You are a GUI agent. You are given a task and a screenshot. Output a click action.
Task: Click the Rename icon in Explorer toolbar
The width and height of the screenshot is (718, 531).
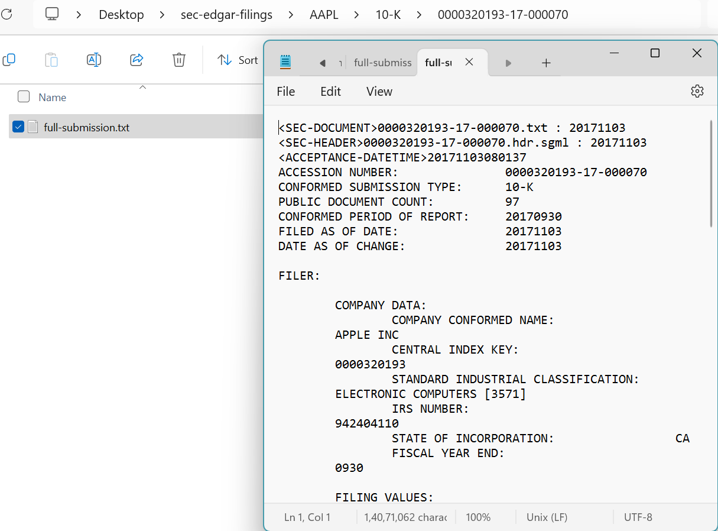[94, 60]
